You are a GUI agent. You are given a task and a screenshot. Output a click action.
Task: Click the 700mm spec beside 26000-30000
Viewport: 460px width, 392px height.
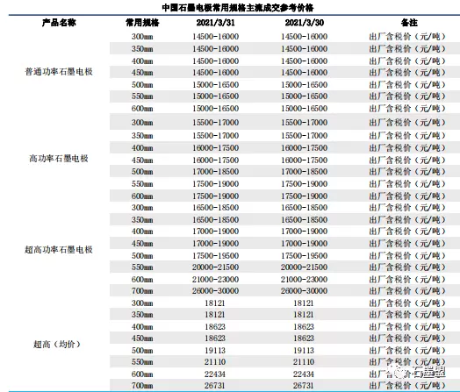tap(142, 291)
